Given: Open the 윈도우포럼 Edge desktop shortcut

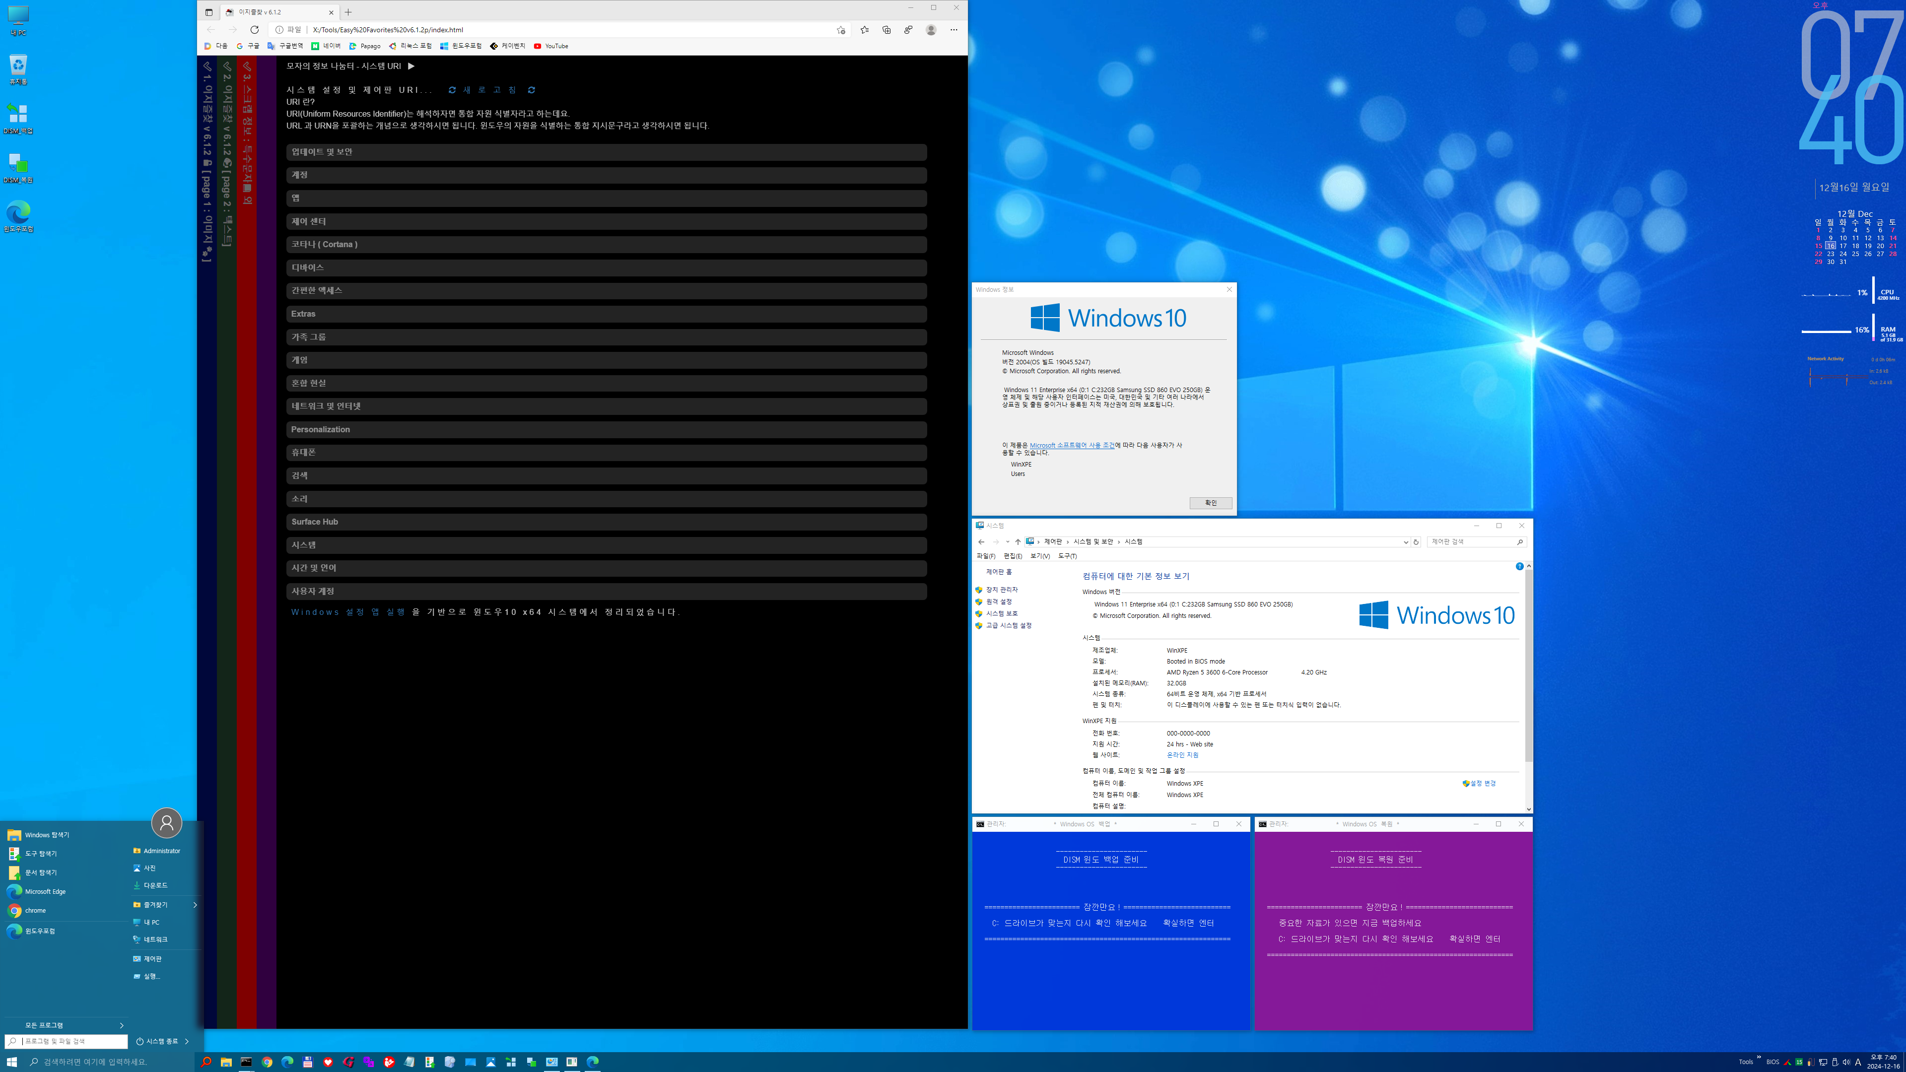Looking at the screenshot, I should pos(18,217).
